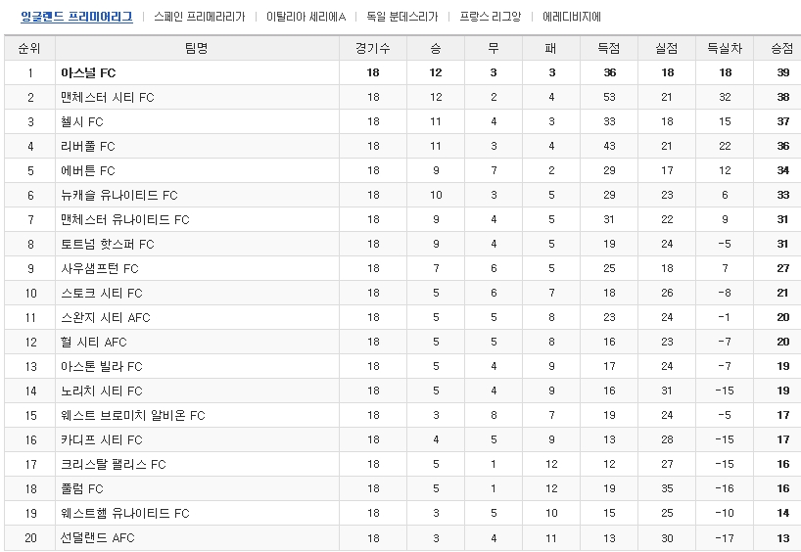The height and width of the screenshot is (552, 801).
Task: Select team 아스널 FC in the table
Action: coord(88,73)
